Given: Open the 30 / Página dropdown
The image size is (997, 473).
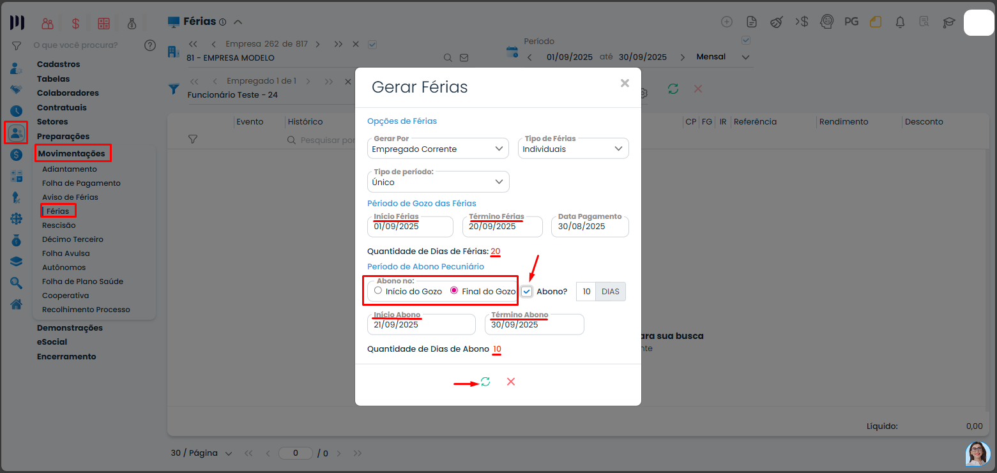Looking at the screenshot, I should tap(201, 453).
